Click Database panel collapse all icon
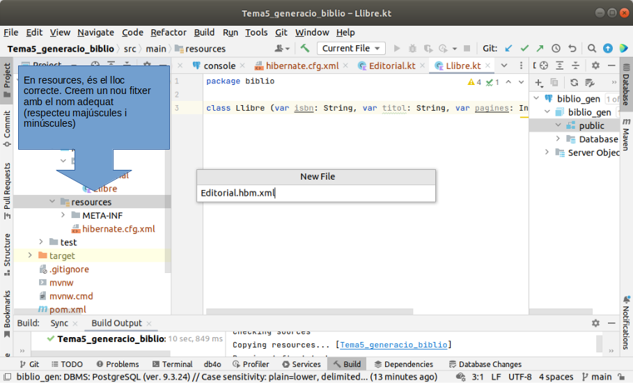633x383 pixels. click(575, 65)
